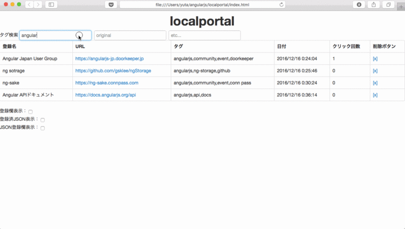Delete the ng-sake row via [x]

tap(375, 83)
